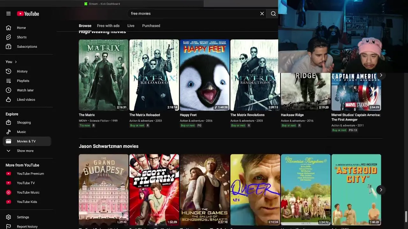The width and height of the screenshot is (408, 229).
Task: Click the page's vertical scrollbar thumb
Action: tap(406, 217)
